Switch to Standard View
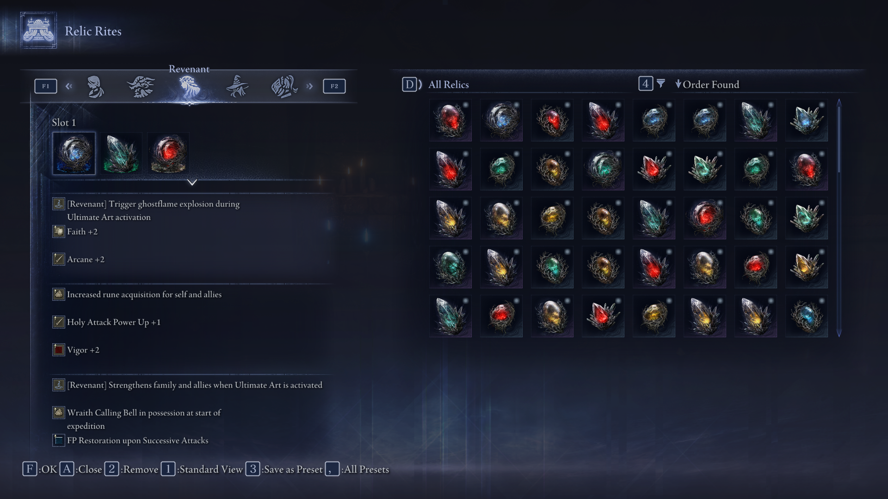The image size is (888, 499). click(202, 469)
